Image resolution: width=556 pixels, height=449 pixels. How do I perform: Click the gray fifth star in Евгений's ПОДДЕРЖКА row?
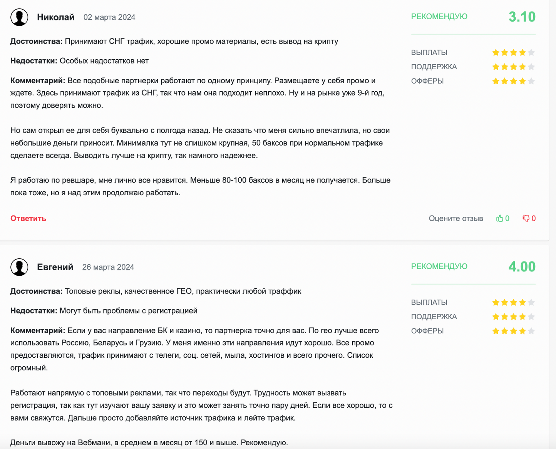click(x=531, y=317)
